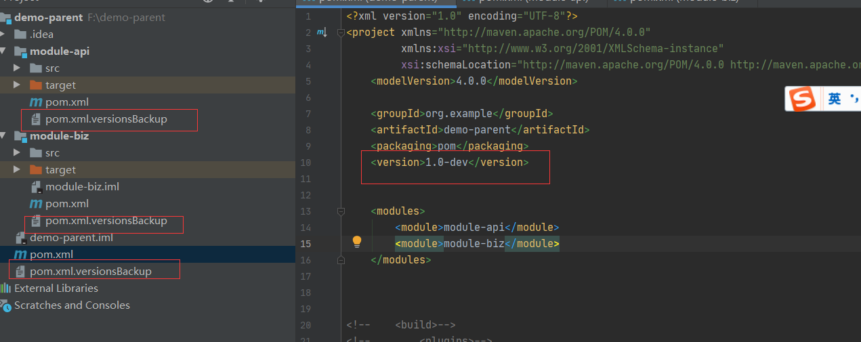The height and width of the screenshot is (342, 861).
Task: Click the Maven icon of the root pom.xml
Action: pyautogui.click(x=20, y=255)
